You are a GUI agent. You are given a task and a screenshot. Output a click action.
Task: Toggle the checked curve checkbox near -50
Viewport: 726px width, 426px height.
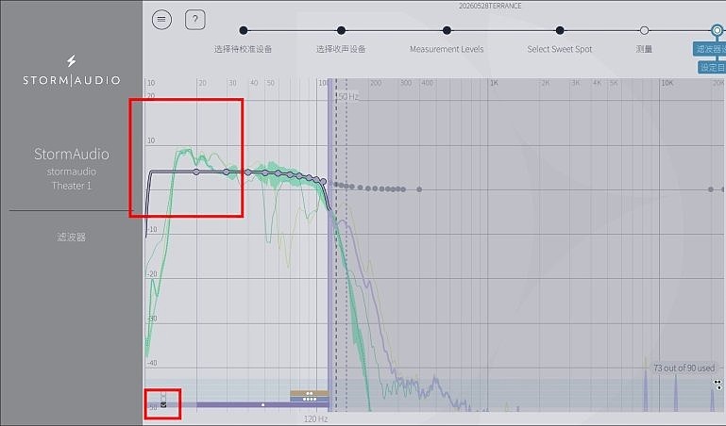click(x=163, y=404)
